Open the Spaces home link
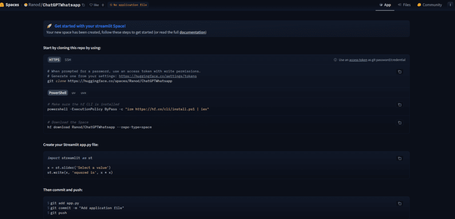 (12, 5)
